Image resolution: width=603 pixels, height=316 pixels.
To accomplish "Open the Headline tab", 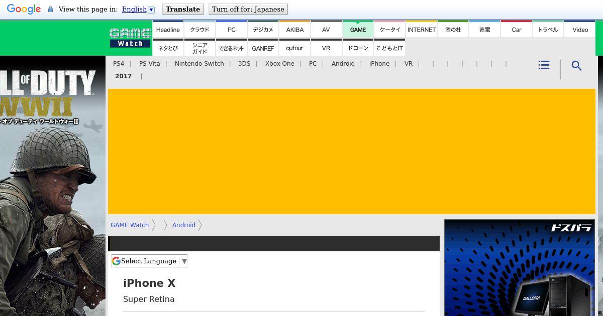I will coord(168,30).
